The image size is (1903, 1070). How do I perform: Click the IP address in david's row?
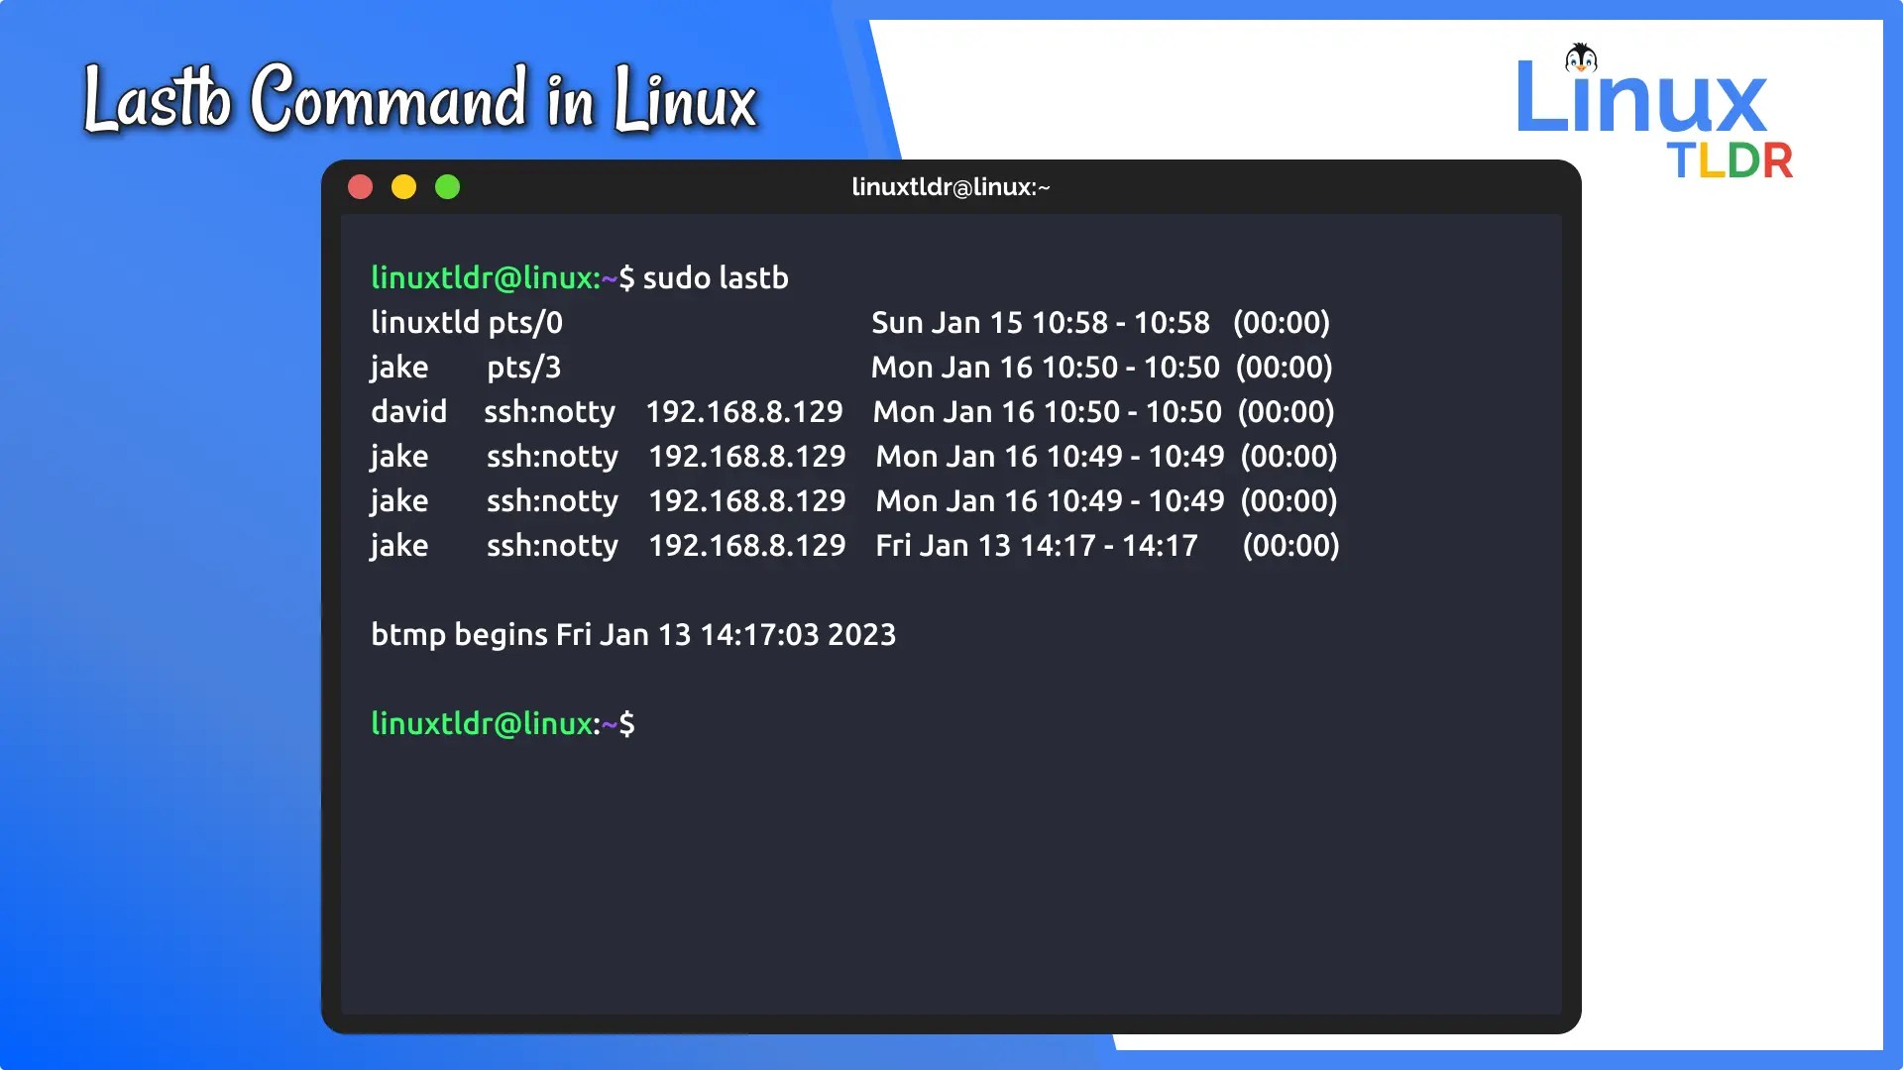[x=744, y=412]
